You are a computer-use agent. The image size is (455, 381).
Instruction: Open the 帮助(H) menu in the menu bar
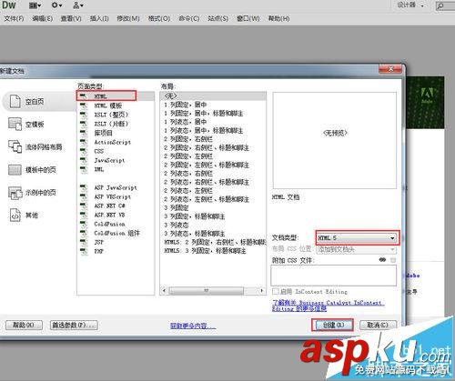click(278, 18)
